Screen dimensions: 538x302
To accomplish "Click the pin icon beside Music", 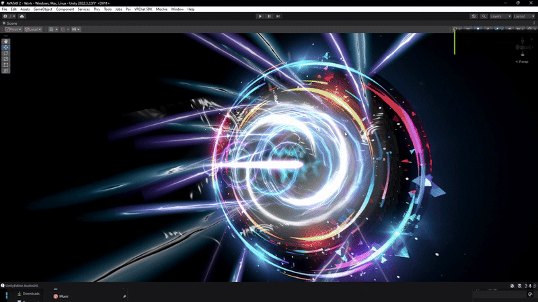I will coord(124,297).
